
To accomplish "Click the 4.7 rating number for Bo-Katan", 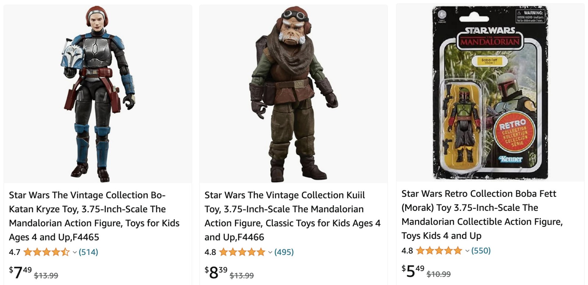I will point(15,252).
